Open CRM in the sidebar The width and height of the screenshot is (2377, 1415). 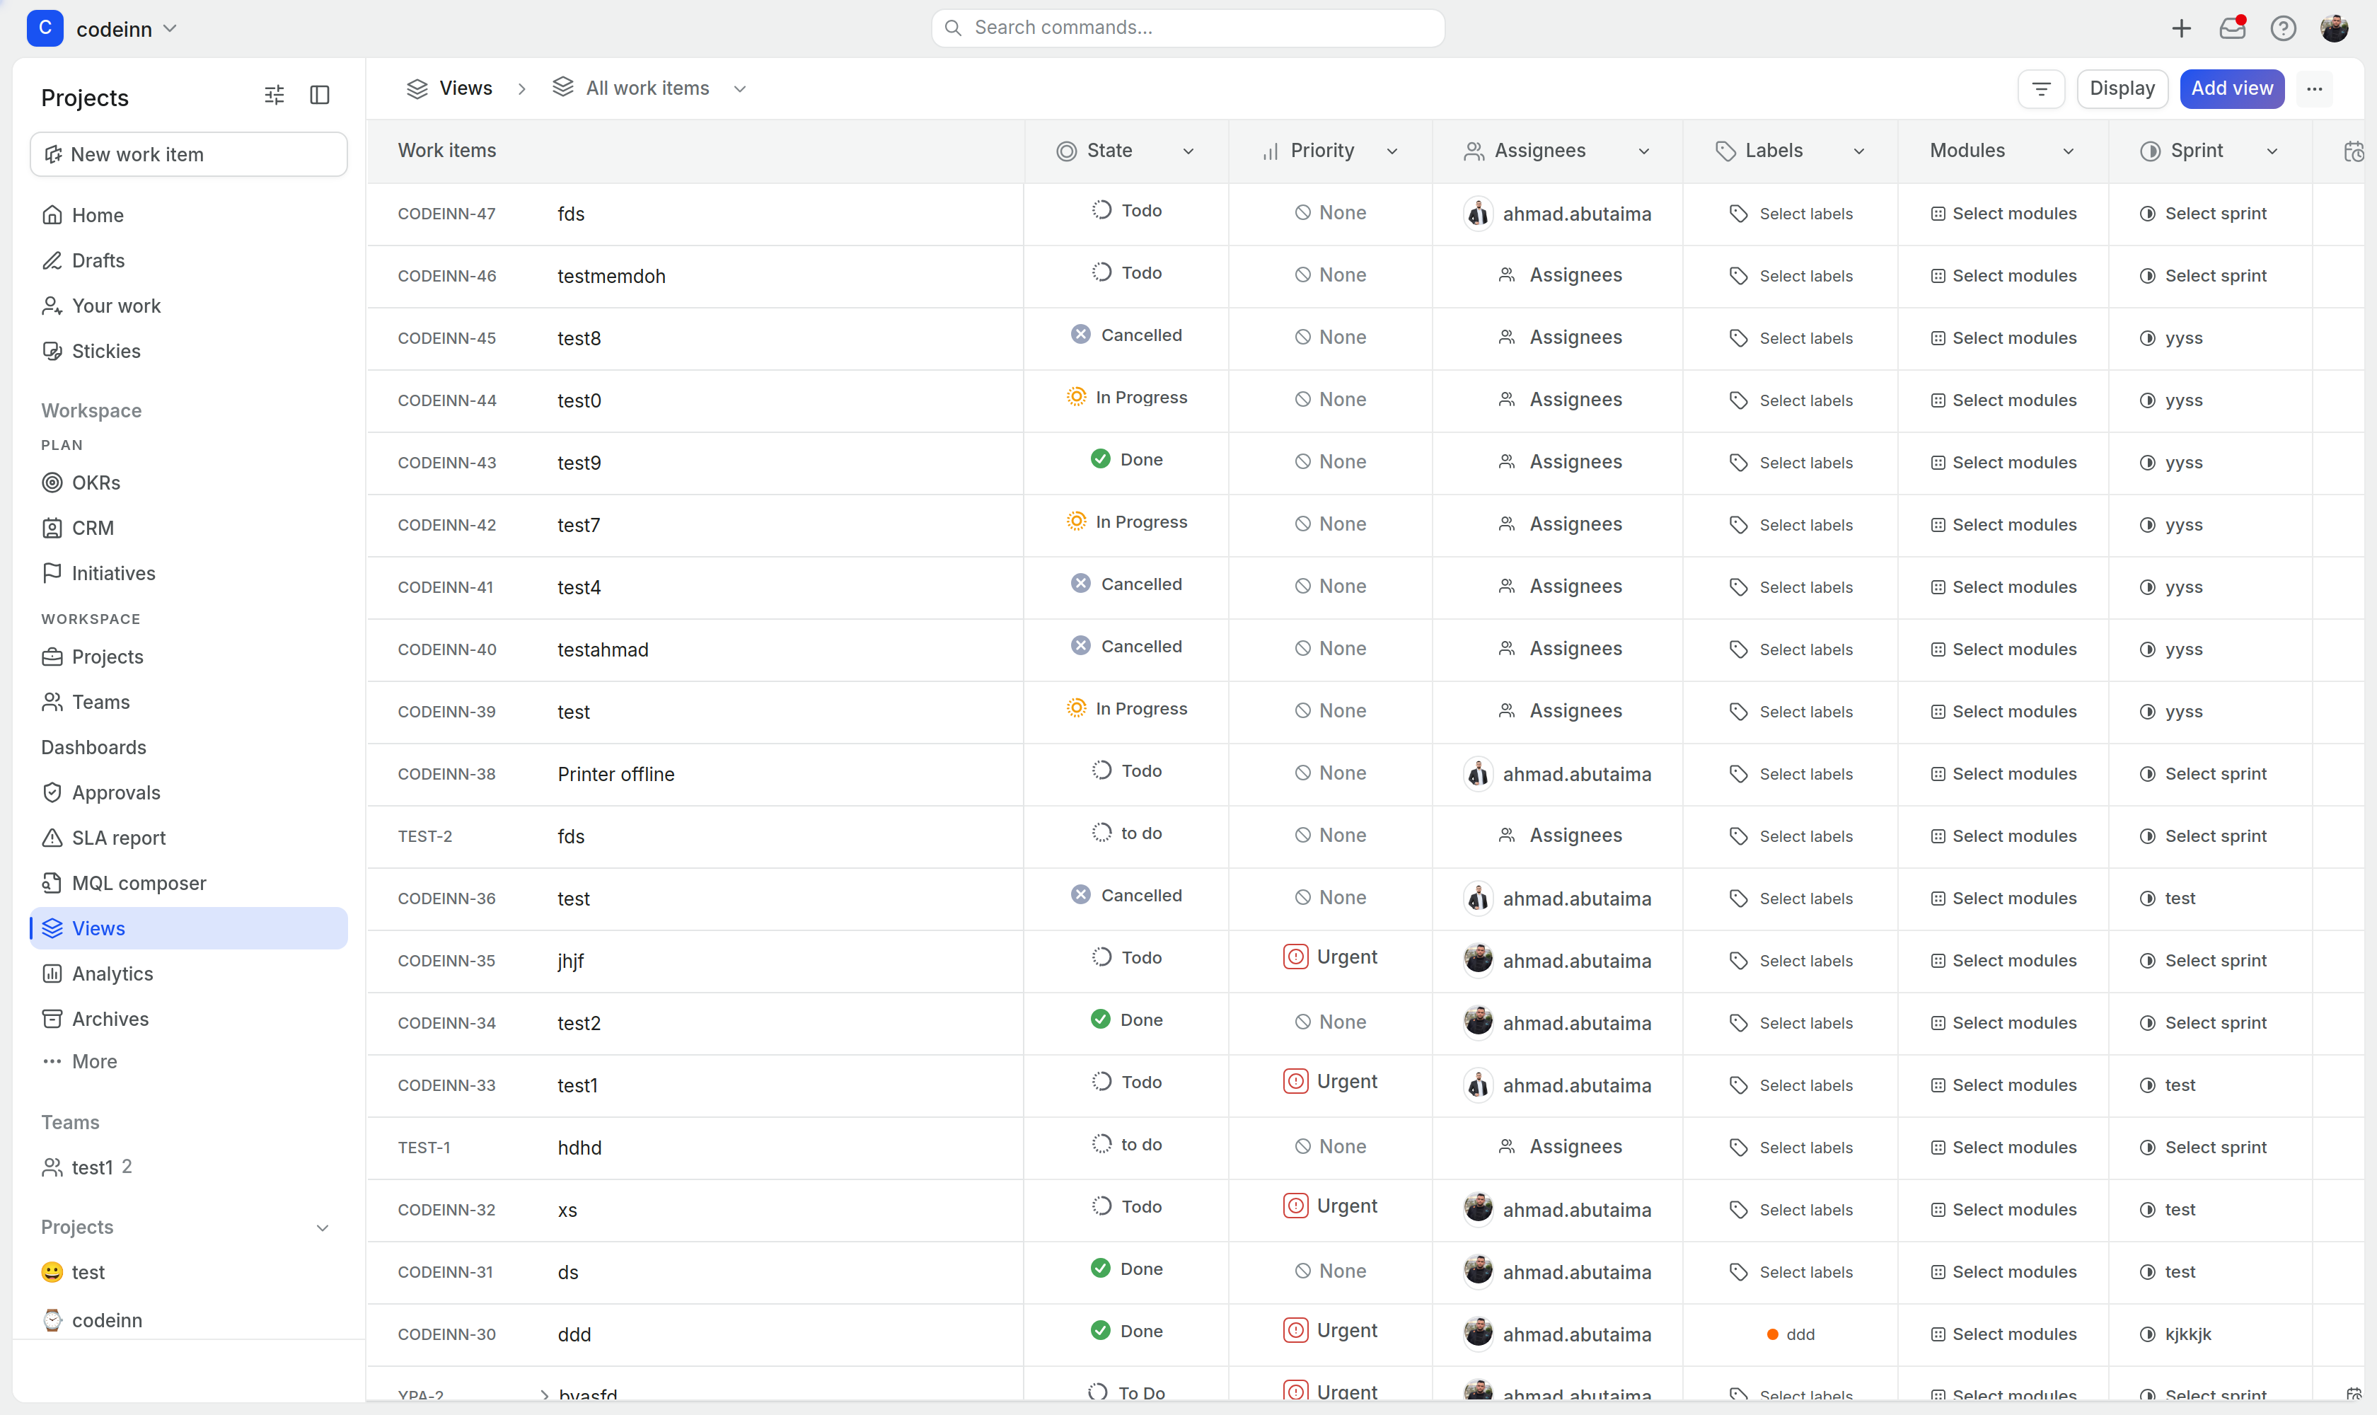pyautogui.click(x=189, y=529)
